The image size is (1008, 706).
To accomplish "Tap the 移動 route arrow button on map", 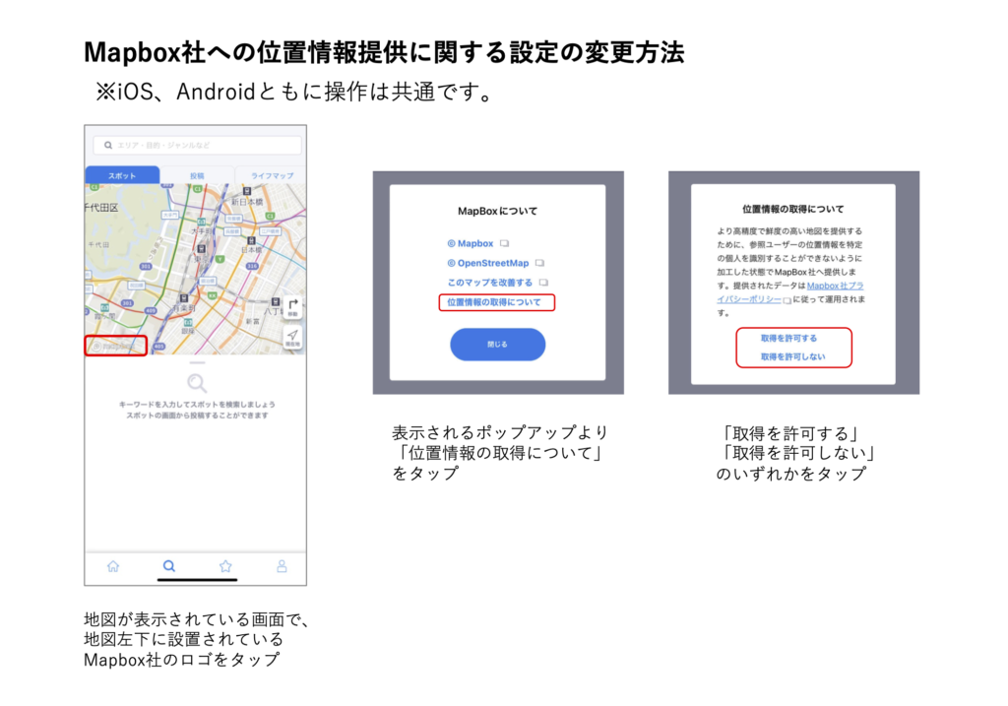I will [292, 306].
